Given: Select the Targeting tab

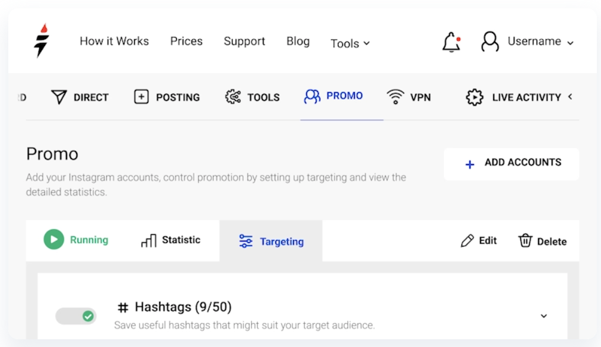Looking at the screenshot, I should (x=271, y=241).
